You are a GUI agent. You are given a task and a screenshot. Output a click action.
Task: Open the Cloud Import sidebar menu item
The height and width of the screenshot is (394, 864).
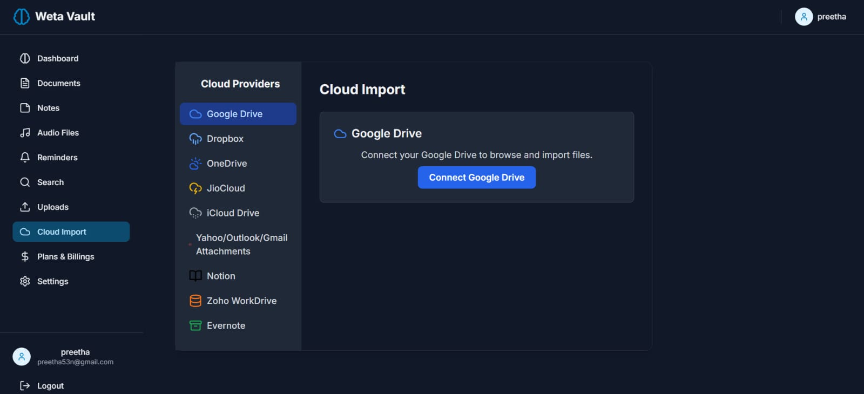[71, 232]
